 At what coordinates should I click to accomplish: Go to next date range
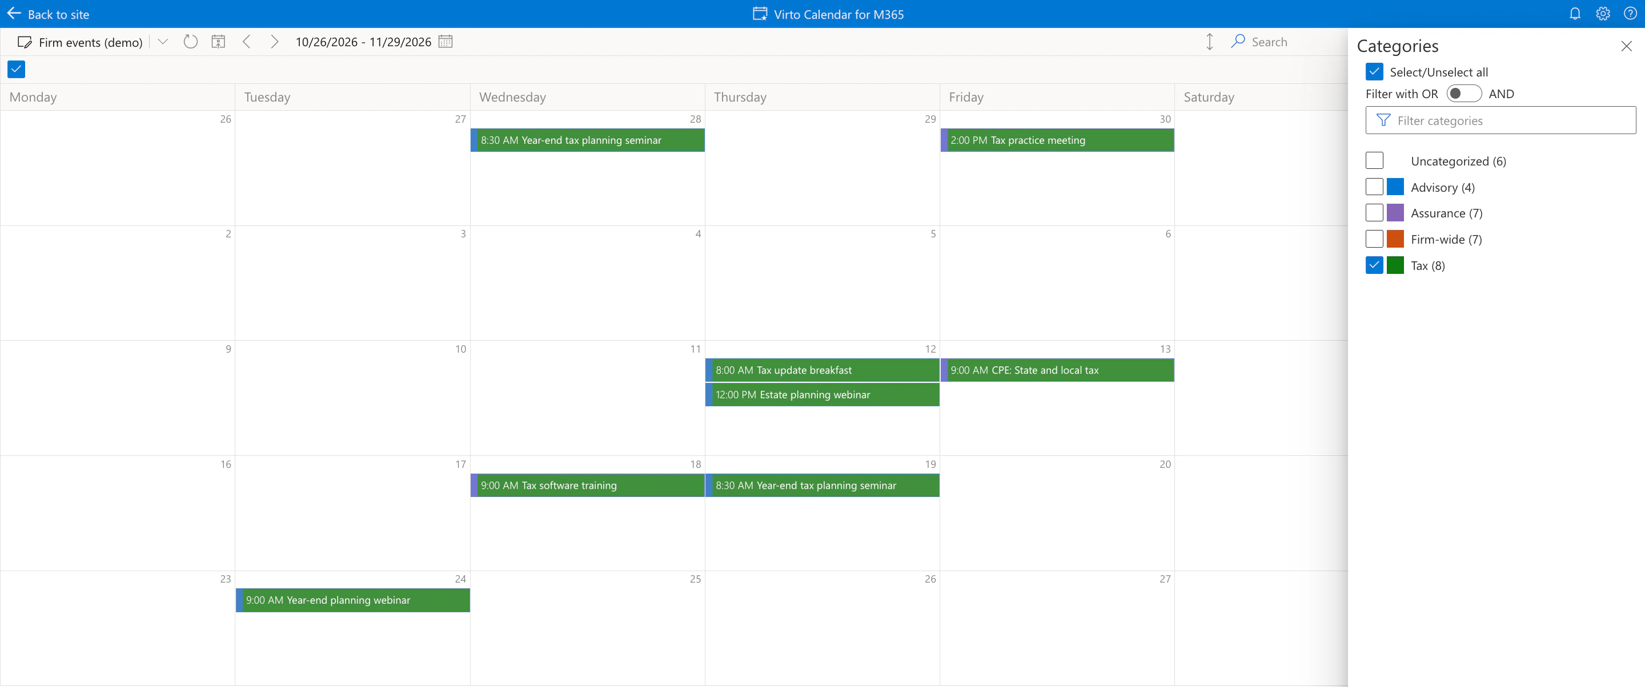coord(275,42)
